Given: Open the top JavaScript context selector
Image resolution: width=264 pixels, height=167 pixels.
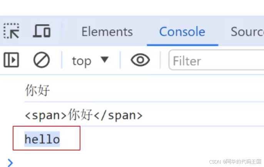Looking at the screenshot, I should 90,60.
